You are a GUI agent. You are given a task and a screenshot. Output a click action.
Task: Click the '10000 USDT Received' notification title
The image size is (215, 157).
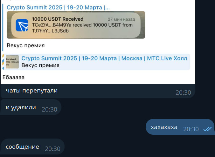58,19
